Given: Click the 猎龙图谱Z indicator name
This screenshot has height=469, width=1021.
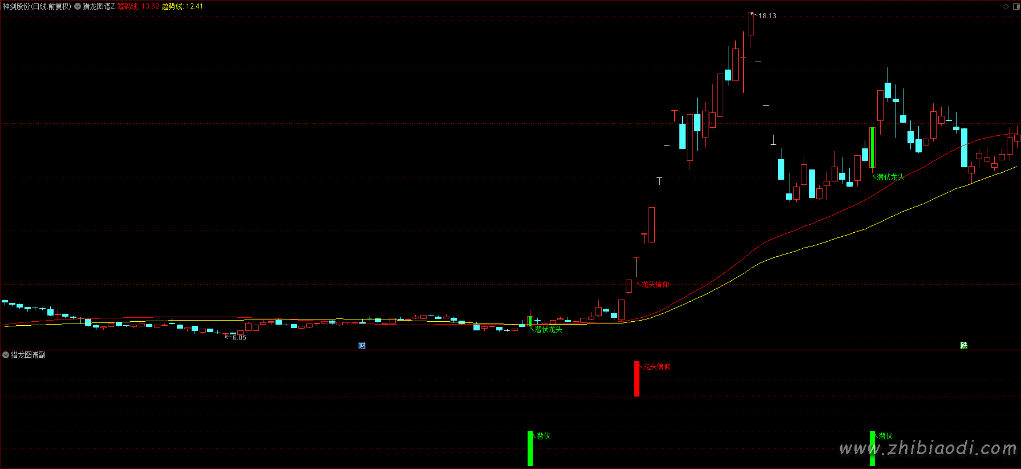Looking at the screenshot, I should [99, 6].
